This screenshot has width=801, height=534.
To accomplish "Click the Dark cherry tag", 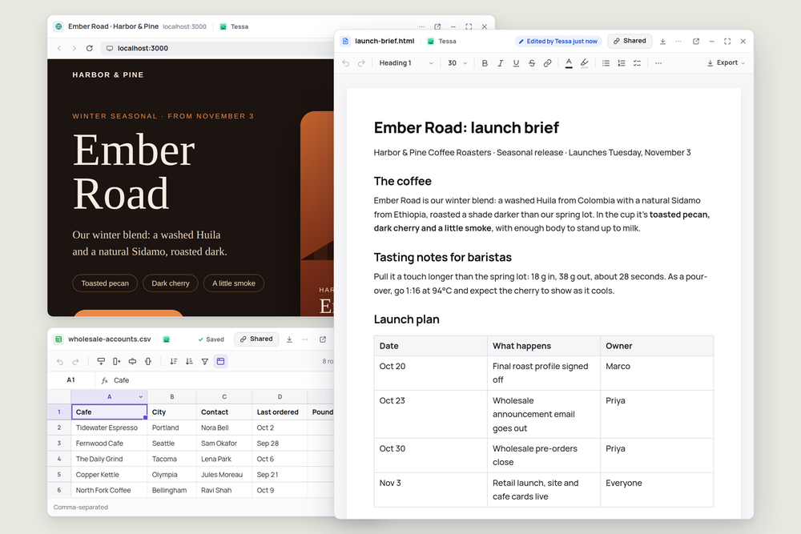I will click(171, 283).
